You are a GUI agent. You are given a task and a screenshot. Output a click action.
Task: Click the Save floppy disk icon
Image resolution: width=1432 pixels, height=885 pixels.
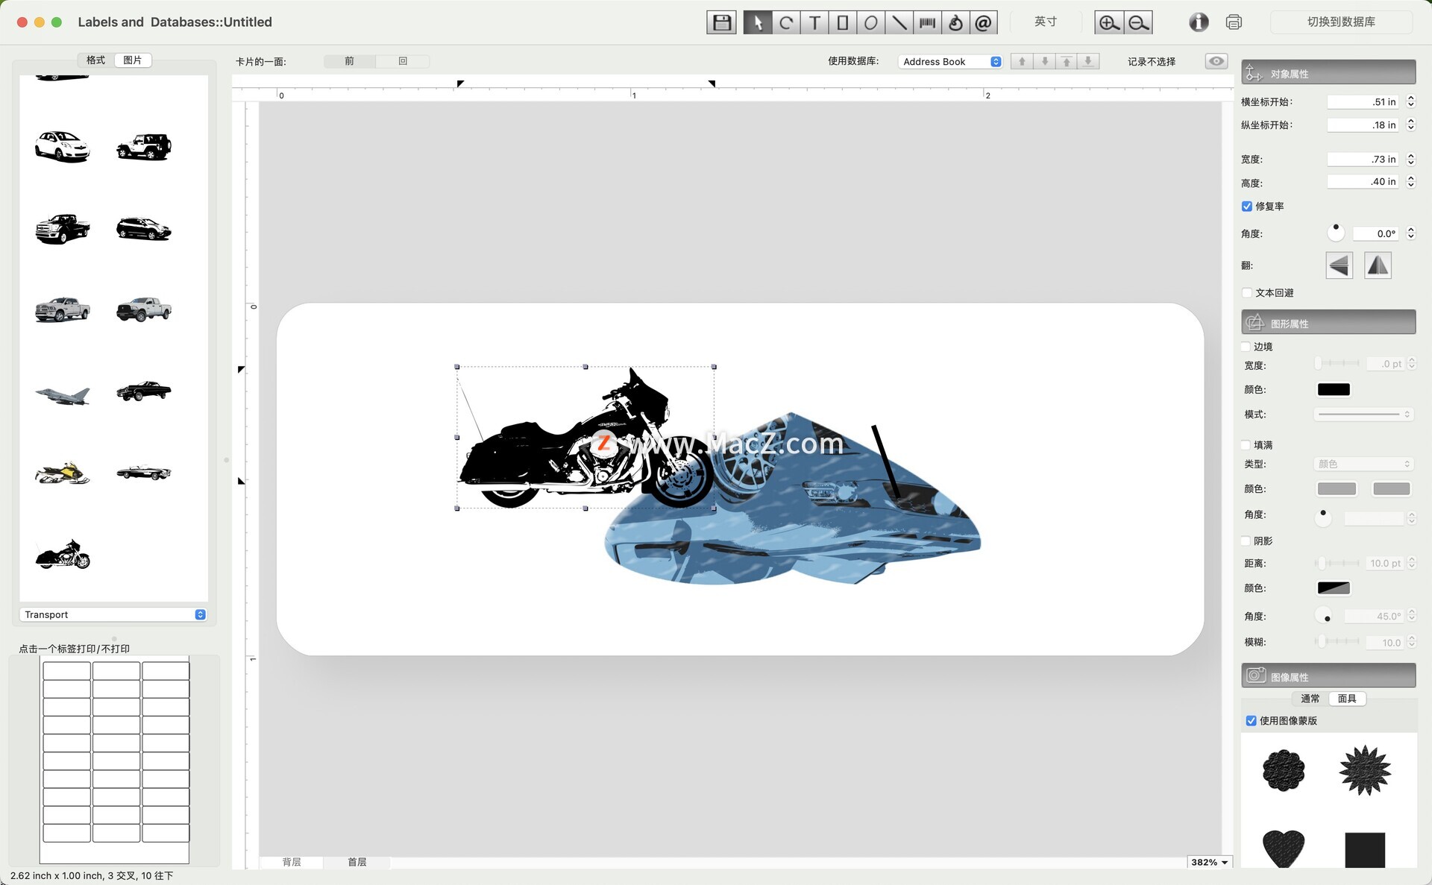pos(721,22)
